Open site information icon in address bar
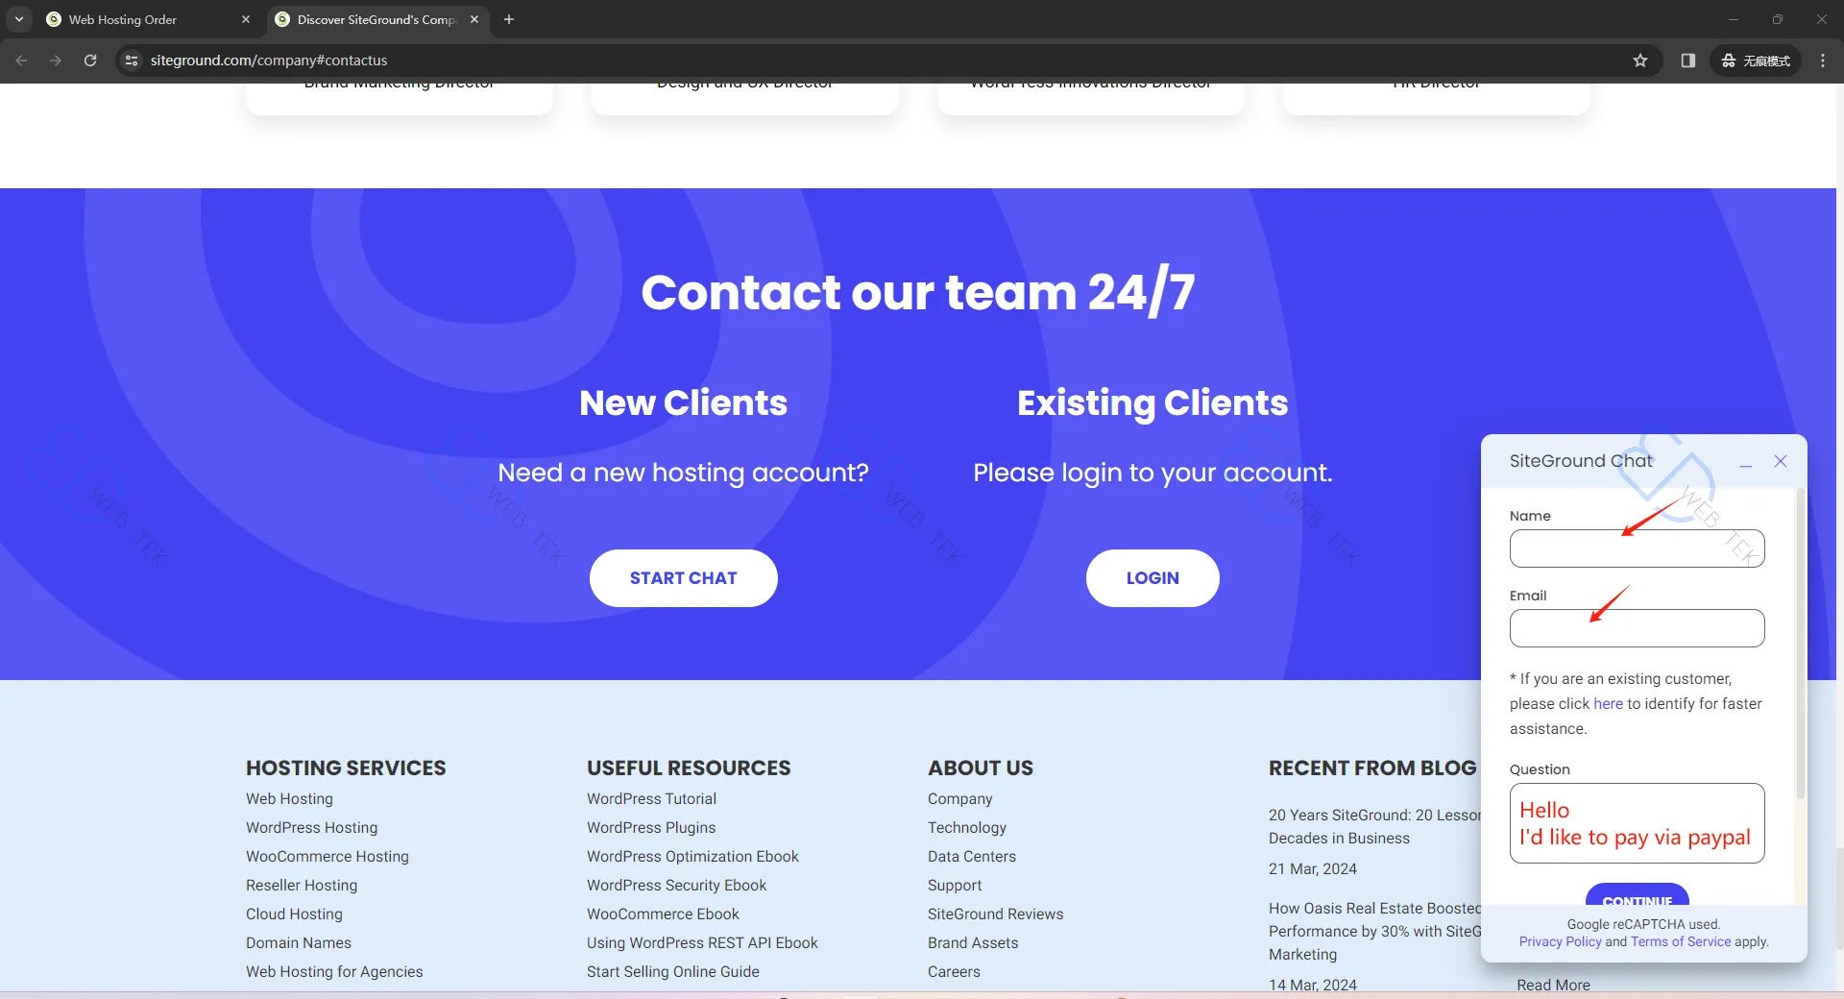1844x999 pixels. (133, 60)
